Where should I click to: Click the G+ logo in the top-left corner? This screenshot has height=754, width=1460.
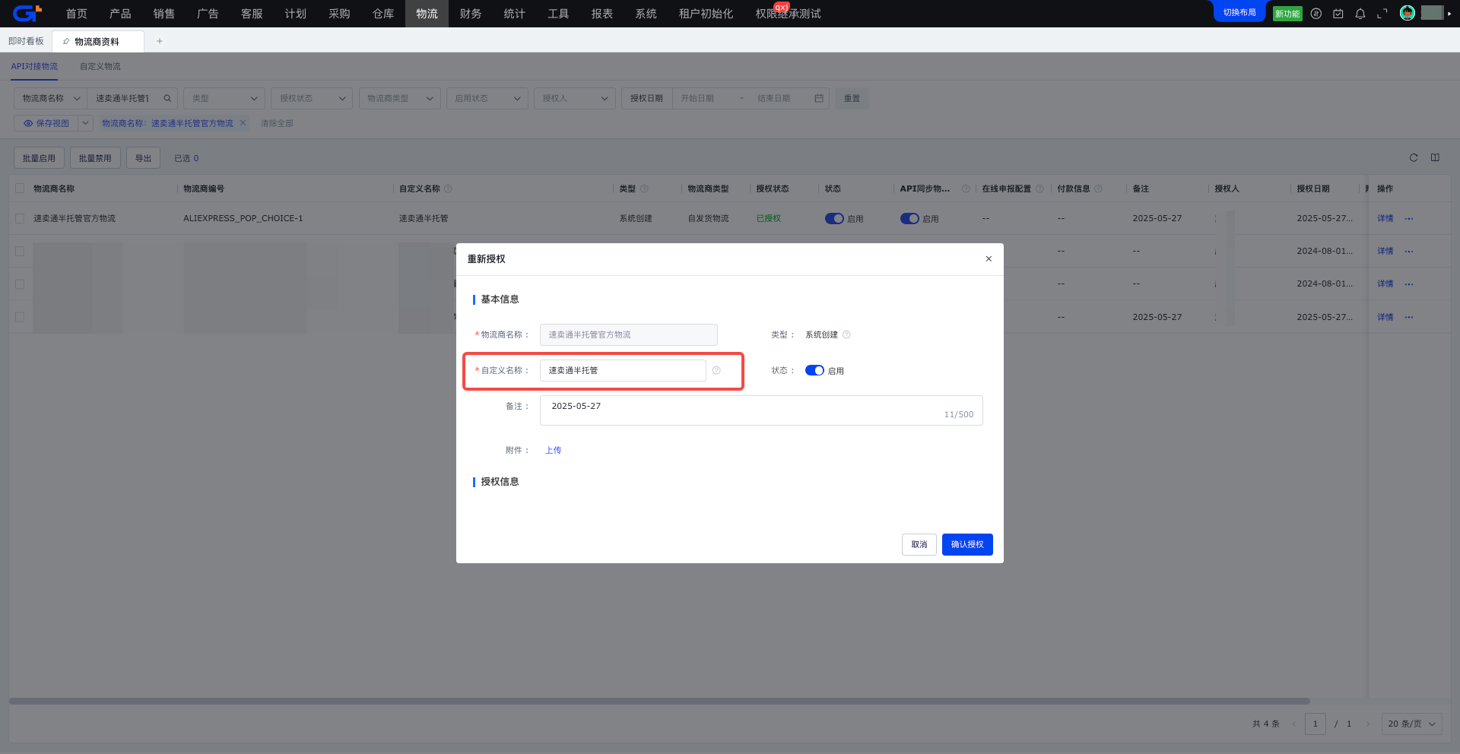click(x=27, y=13)
